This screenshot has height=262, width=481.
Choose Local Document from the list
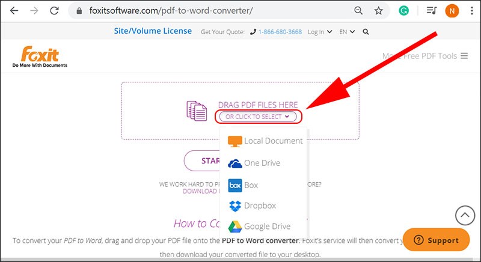coord(265,141)
